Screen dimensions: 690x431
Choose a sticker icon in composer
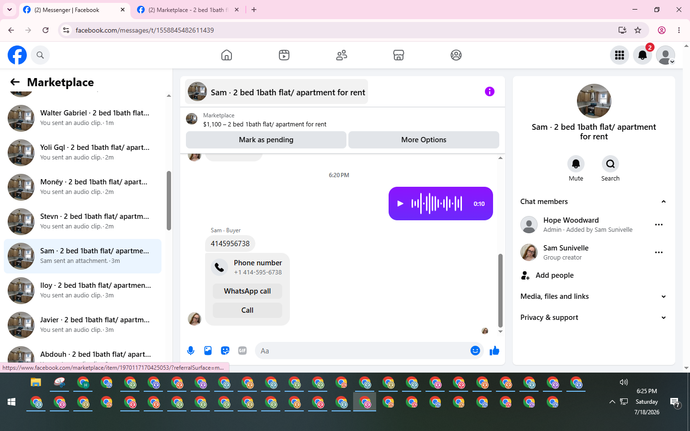[x=225, y=351]
